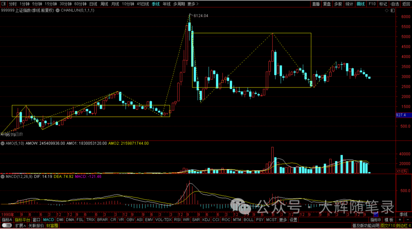Screen dimensions: 412x229
Task: Switch to 15分钟 period
Action: [x=51, y=4]
